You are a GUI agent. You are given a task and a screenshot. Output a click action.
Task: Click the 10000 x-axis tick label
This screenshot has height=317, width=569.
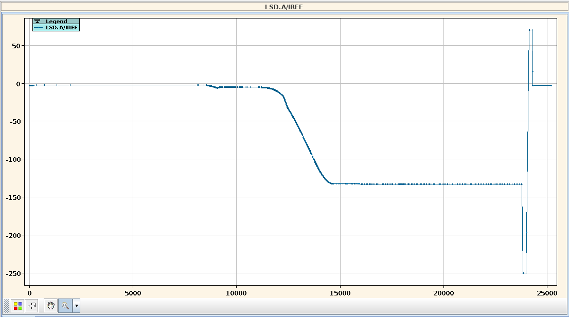pos(236,293)
